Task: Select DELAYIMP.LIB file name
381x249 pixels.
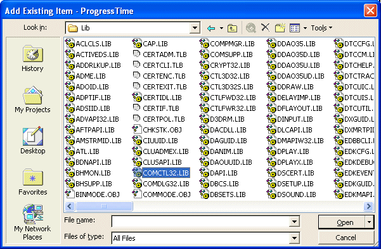Action: pyautogui.click(x=299, y=98)
